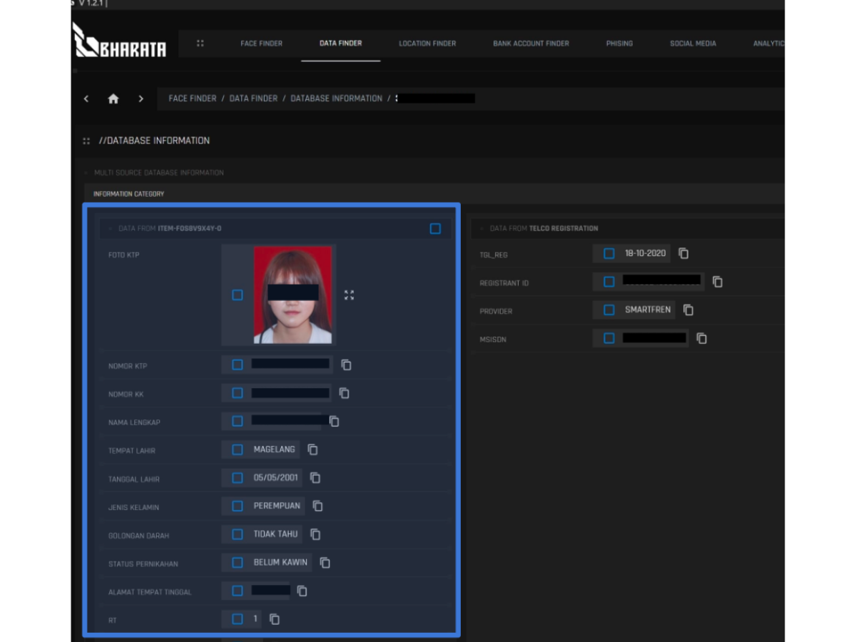This screenshot has width=856, height=642.
Task: Copy the Provider value SMARTFREN
Action: tap(688, 310)
